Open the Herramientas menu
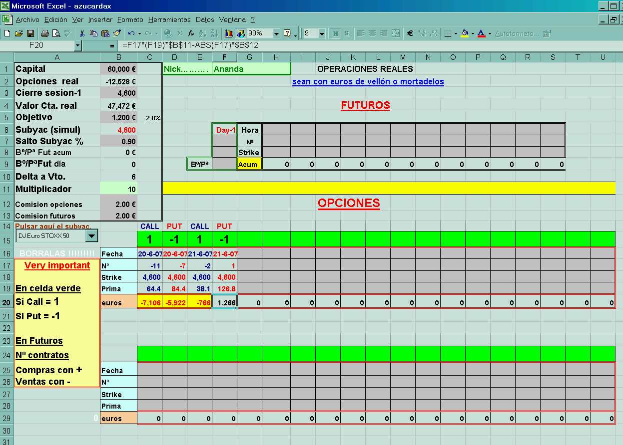The height and width of the screenshot is (445, 623). click(169, 20)
